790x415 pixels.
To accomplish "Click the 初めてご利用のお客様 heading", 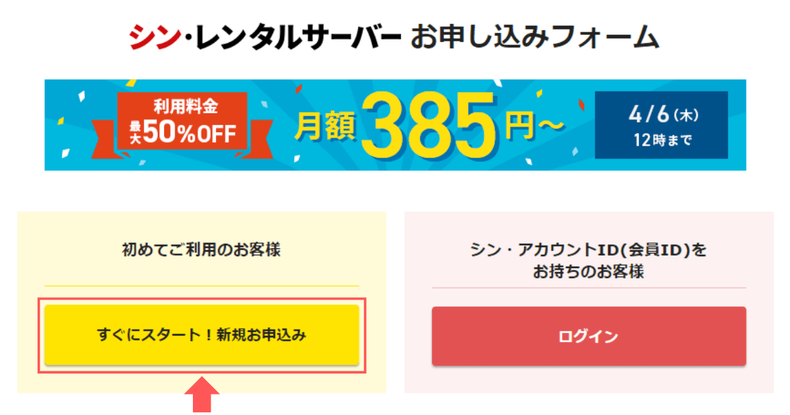I will coord(201,250).
